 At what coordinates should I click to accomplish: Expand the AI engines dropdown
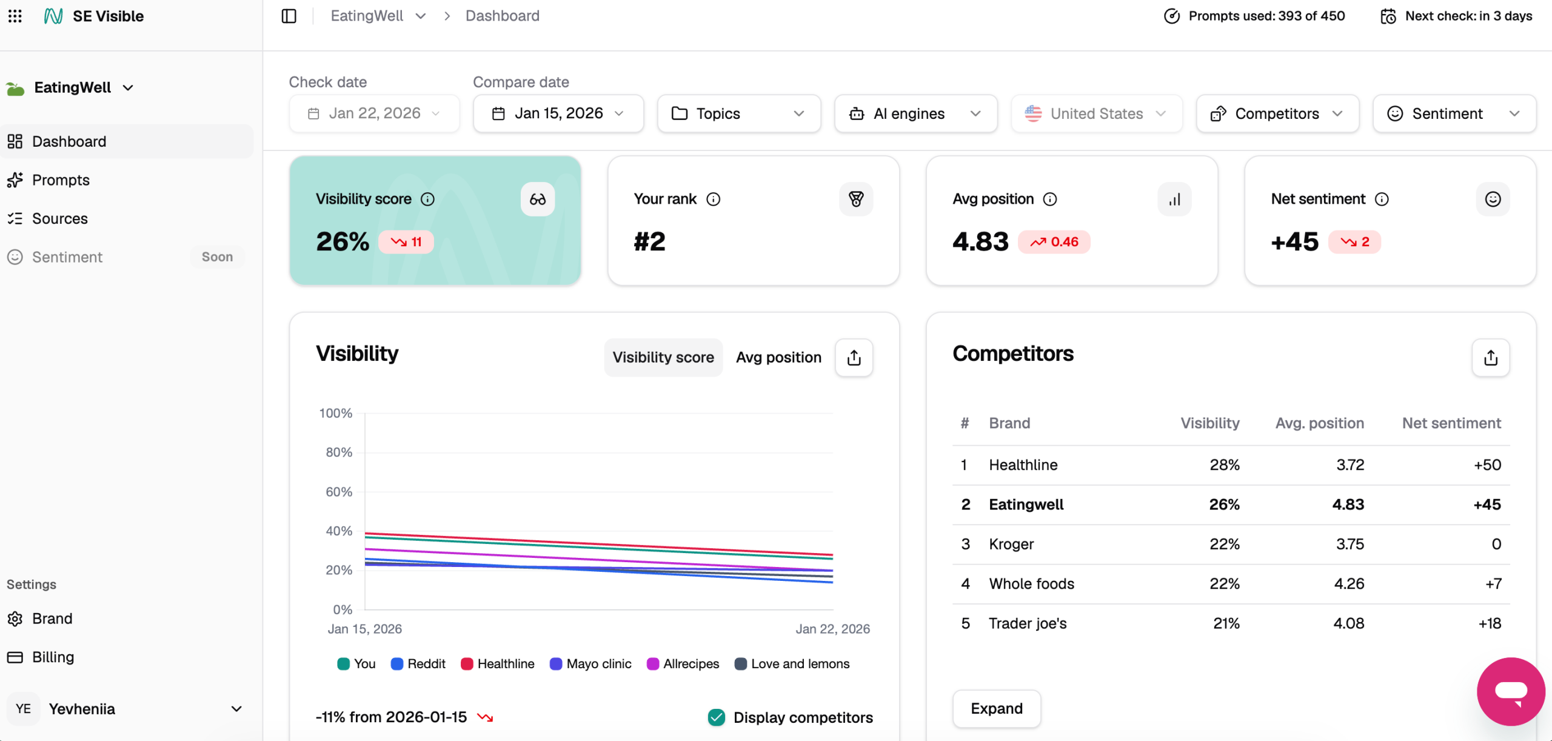pyautogui.click(x=915, y=113)
